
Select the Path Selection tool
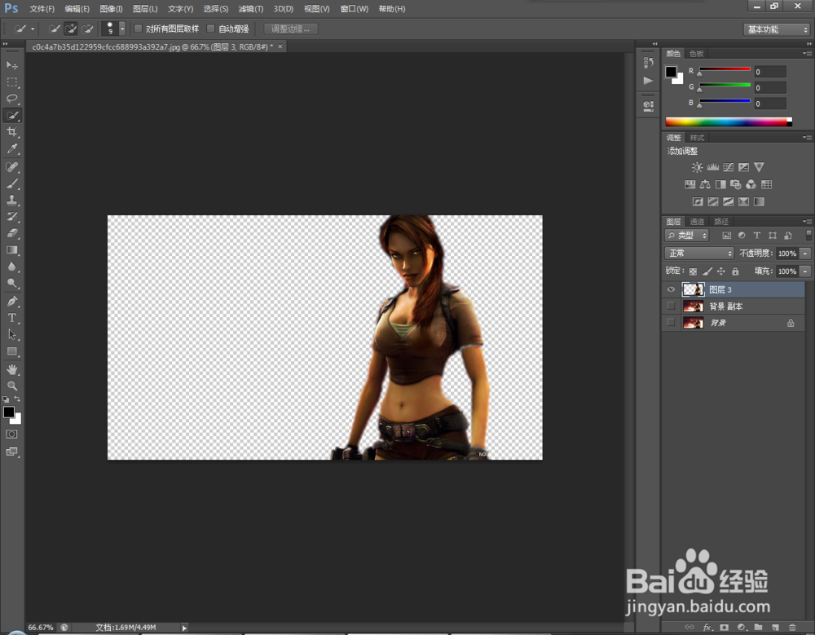coord(12,335)
